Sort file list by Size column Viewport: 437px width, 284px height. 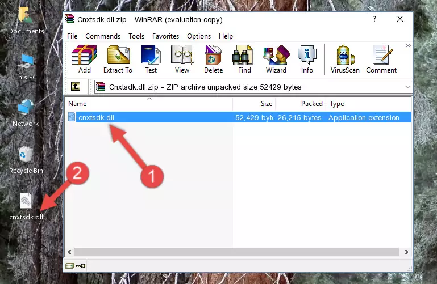pos(254,104)
